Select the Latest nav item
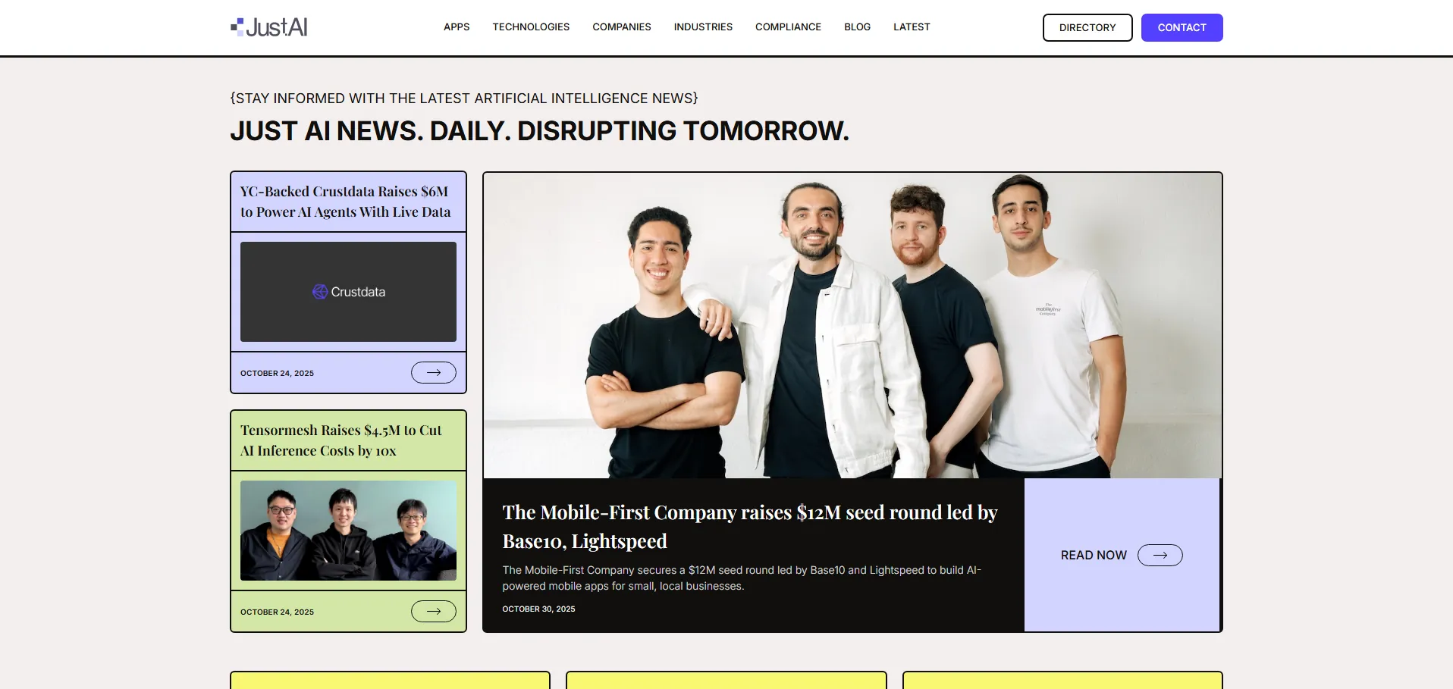The image size is (1453, 689). (x=912, y=27)
